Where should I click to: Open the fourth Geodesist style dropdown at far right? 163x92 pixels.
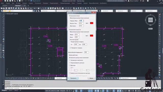pos(151,11)
